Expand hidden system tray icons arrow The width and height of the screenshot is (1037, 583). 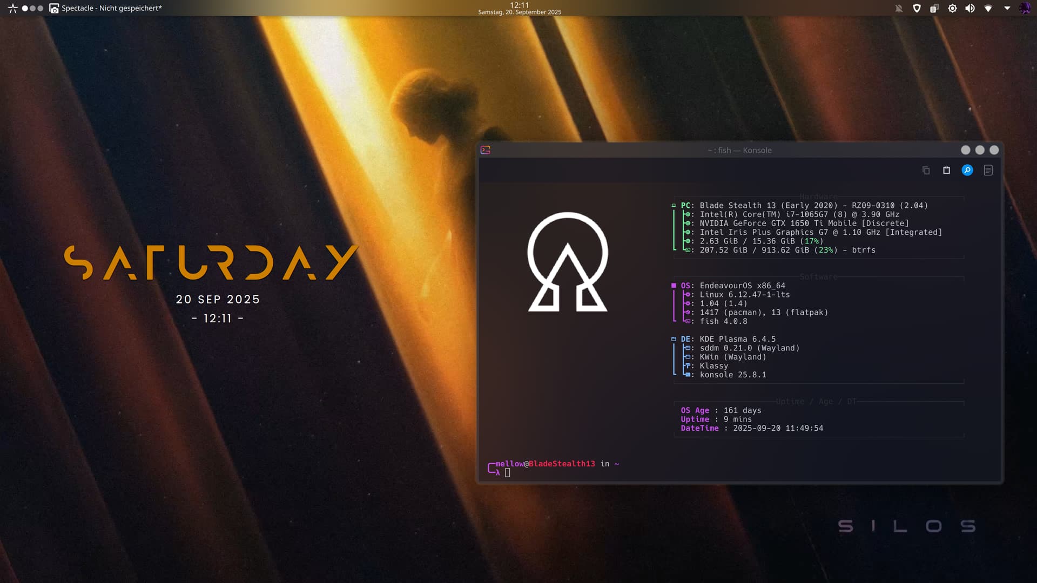pos(1007,8)
